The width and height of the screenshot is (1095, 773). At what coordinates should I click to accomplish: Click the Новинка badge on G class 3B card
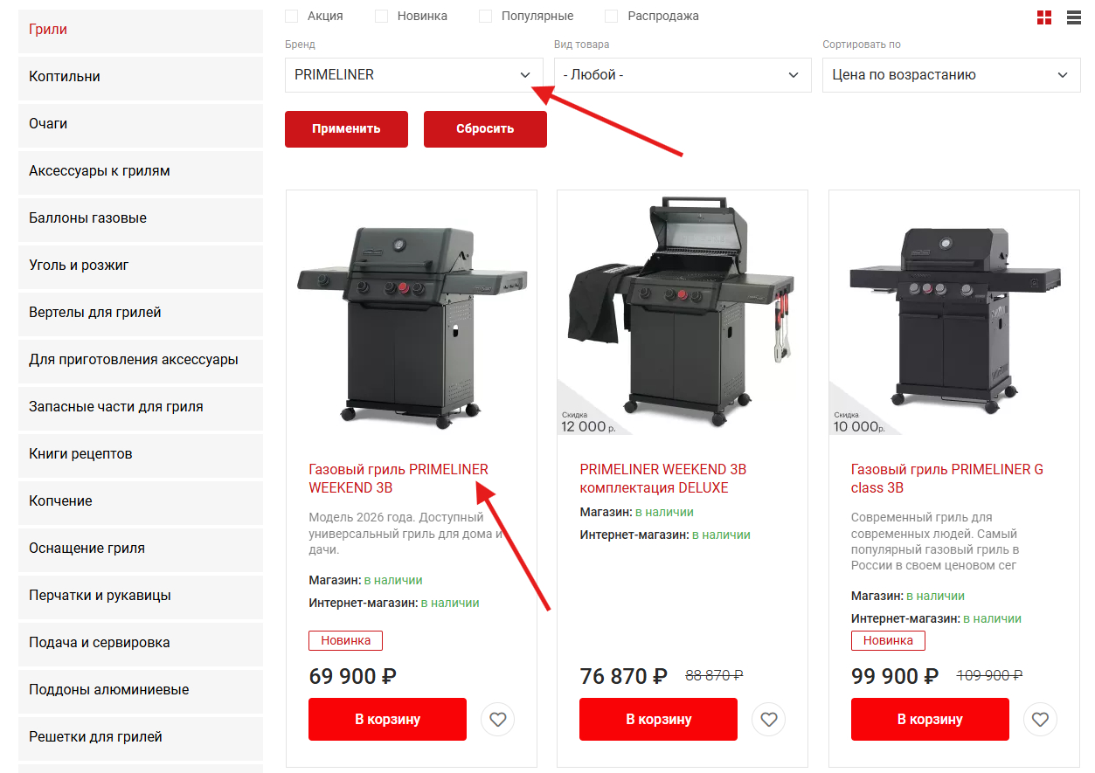coord(888,641)
